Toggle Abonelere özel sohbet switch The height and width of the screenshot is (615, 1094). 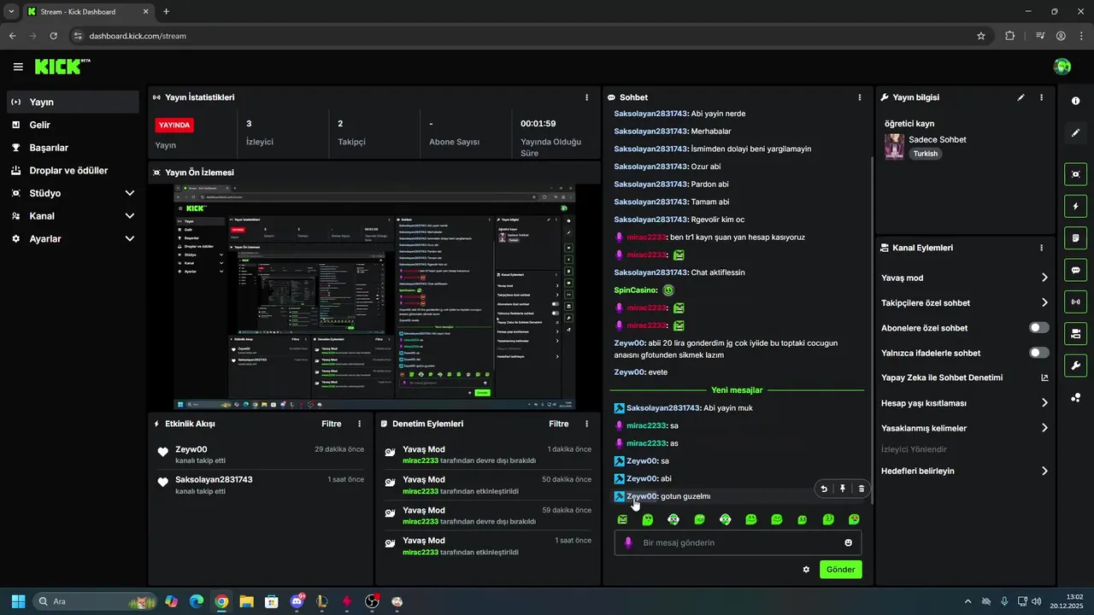(x=1039, y=328)
